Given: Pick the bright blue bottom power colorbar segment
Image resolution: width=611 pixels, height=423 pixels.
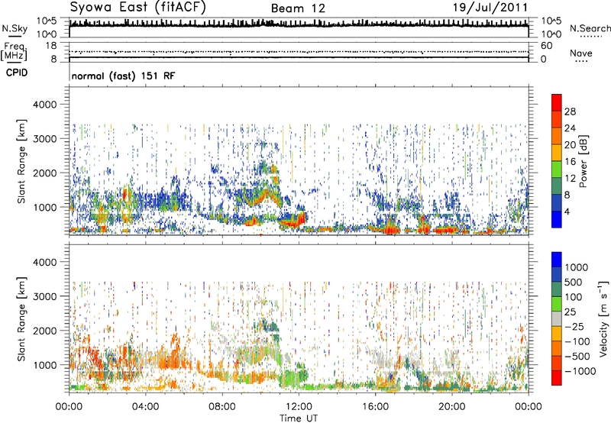Looking at the screenshot, I should click(557, 220).
